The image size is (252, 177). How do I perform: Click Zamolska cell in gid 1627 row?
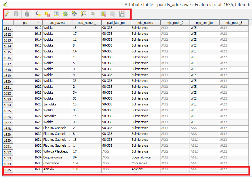tap(57, 116)
